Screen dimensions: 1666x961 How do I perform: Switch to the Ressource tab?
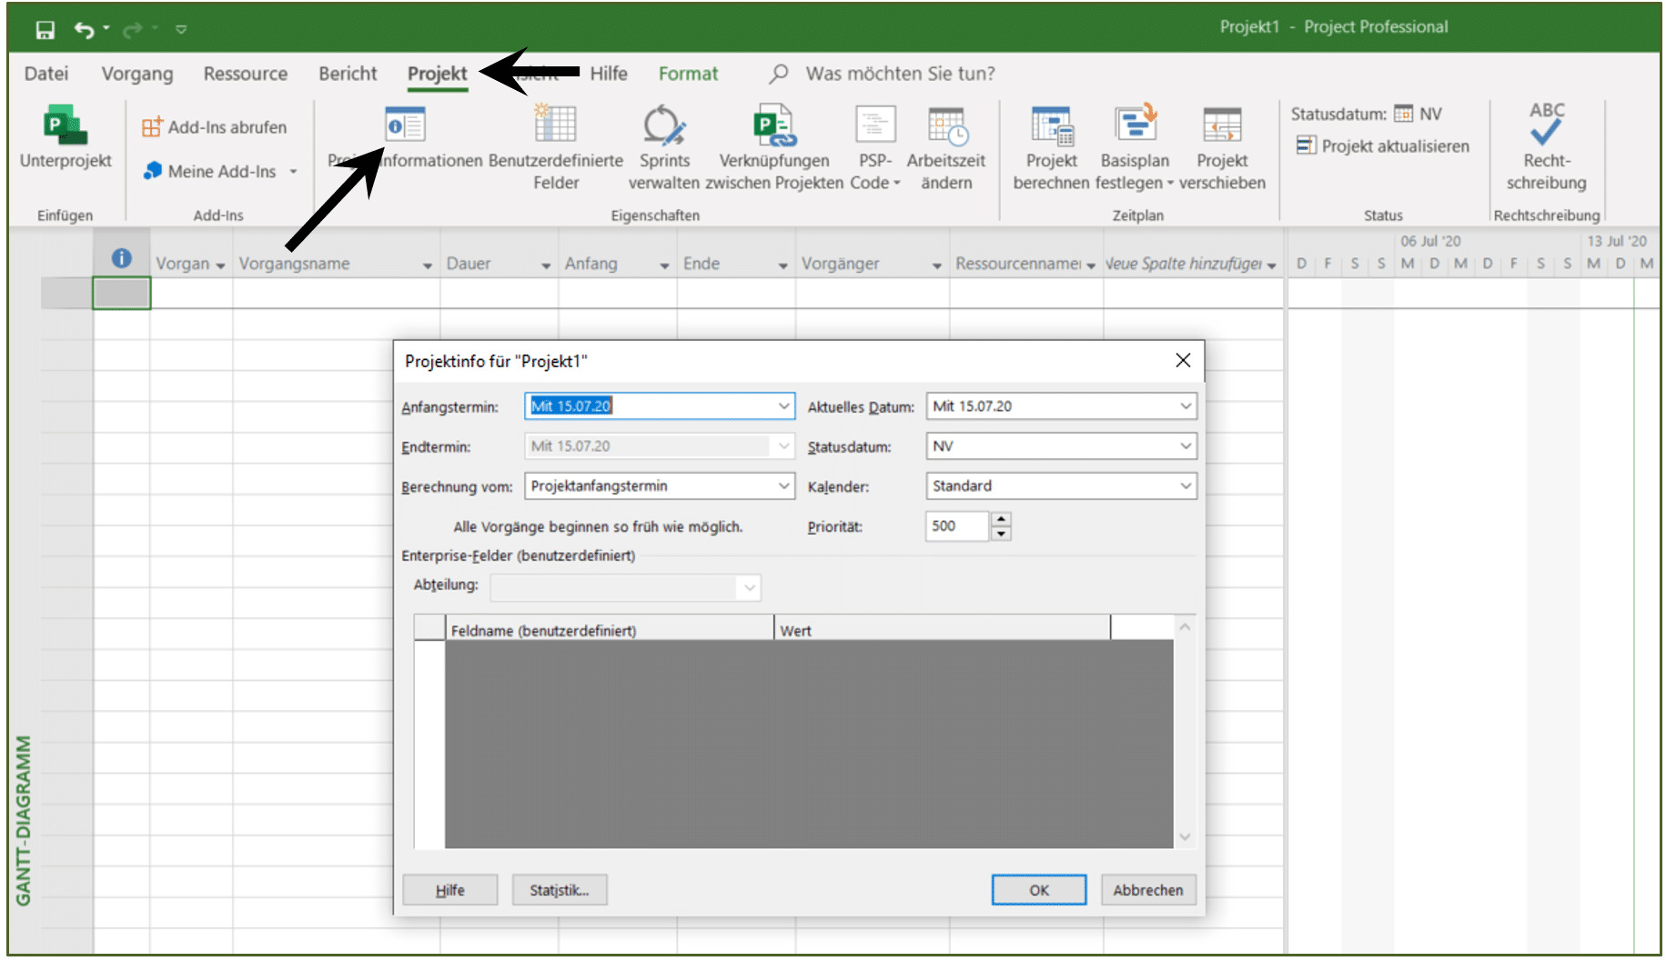pyautogui.click(x=246, y=74)
